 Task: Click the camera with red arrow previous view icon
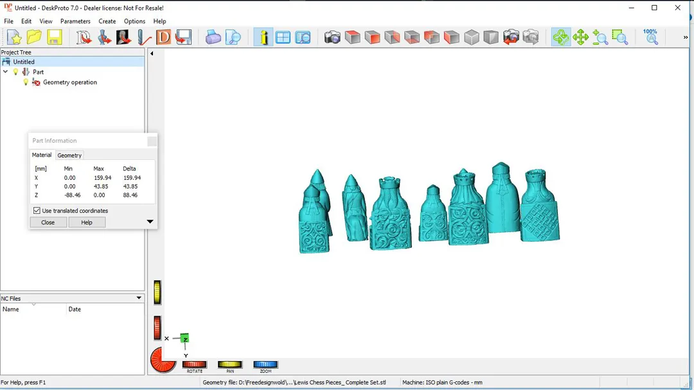(x=511, y=37)
